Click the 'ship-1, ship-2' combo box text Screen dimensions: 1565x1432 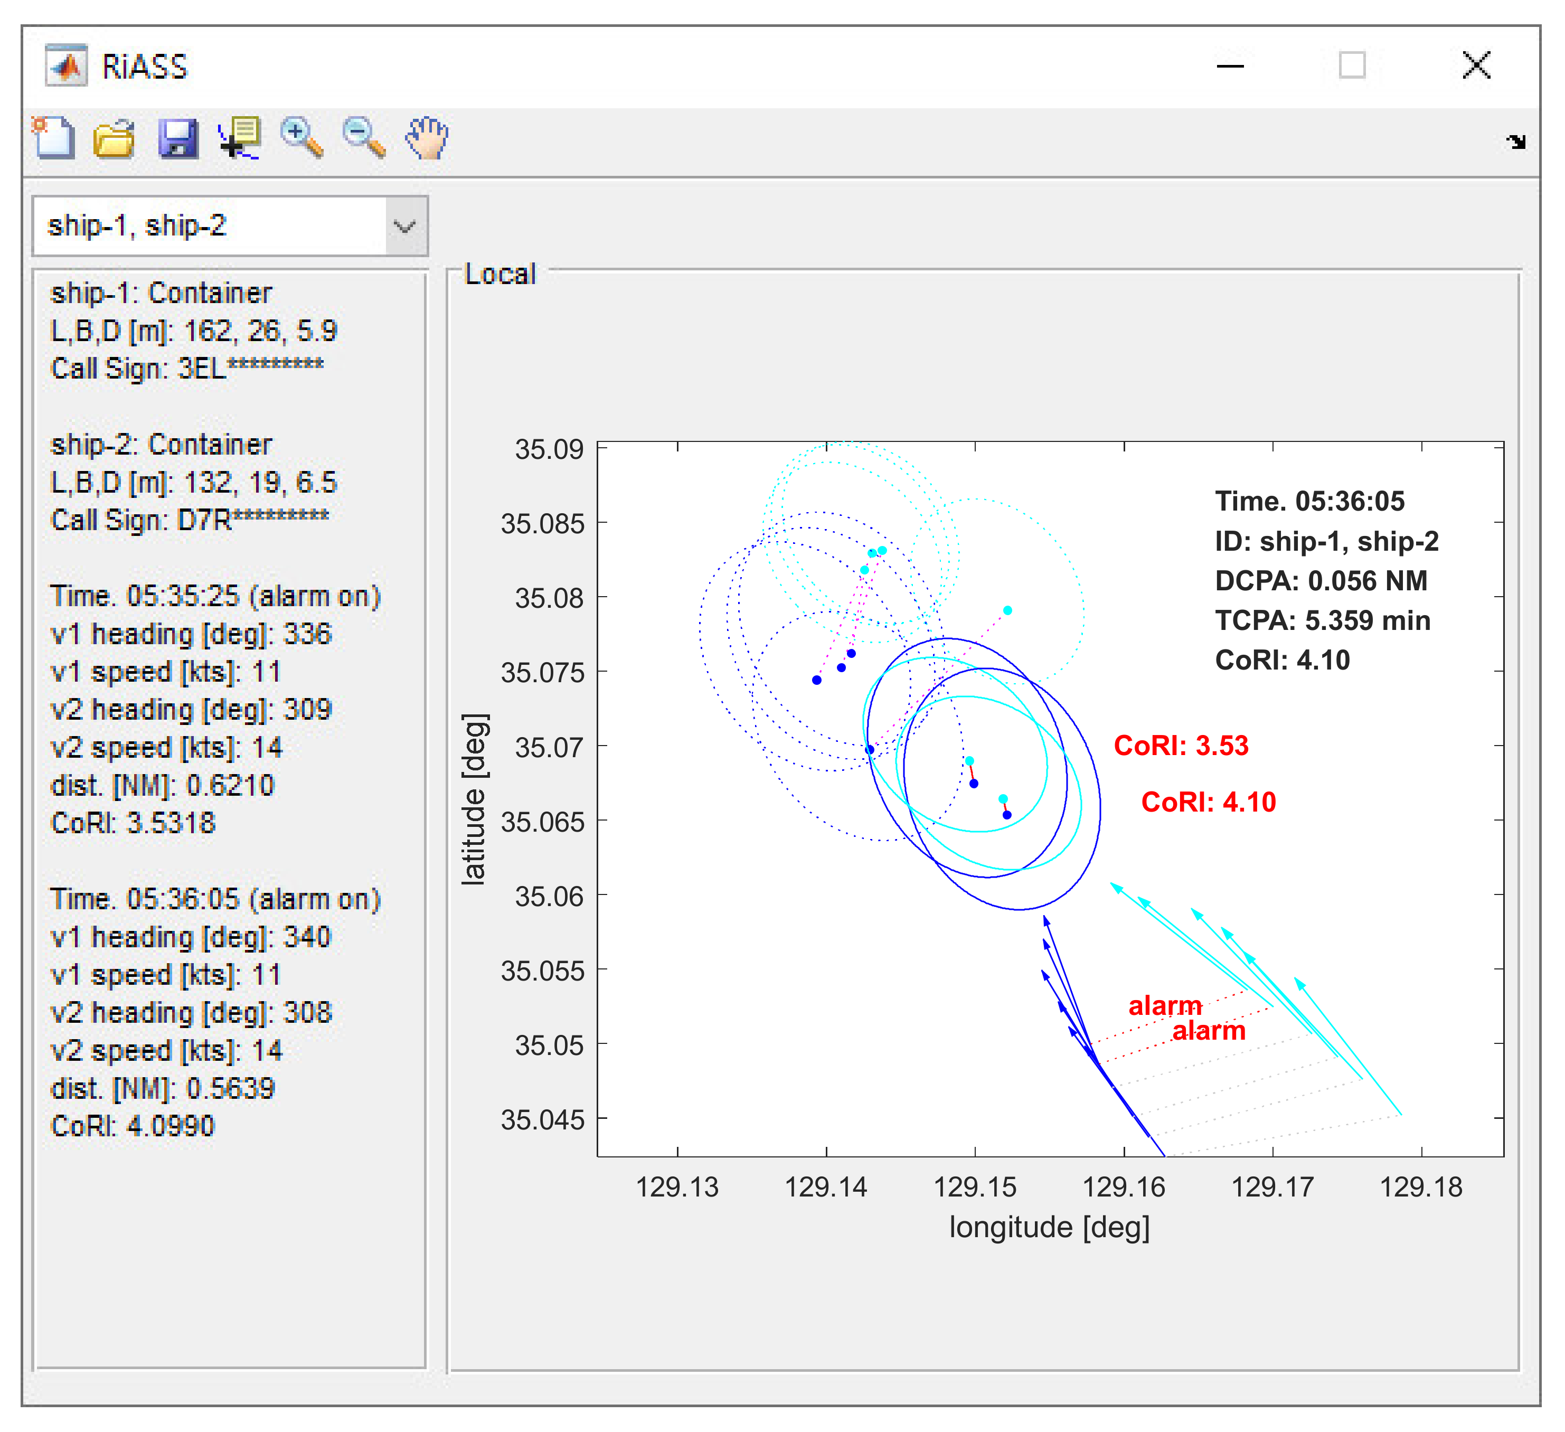137,226
